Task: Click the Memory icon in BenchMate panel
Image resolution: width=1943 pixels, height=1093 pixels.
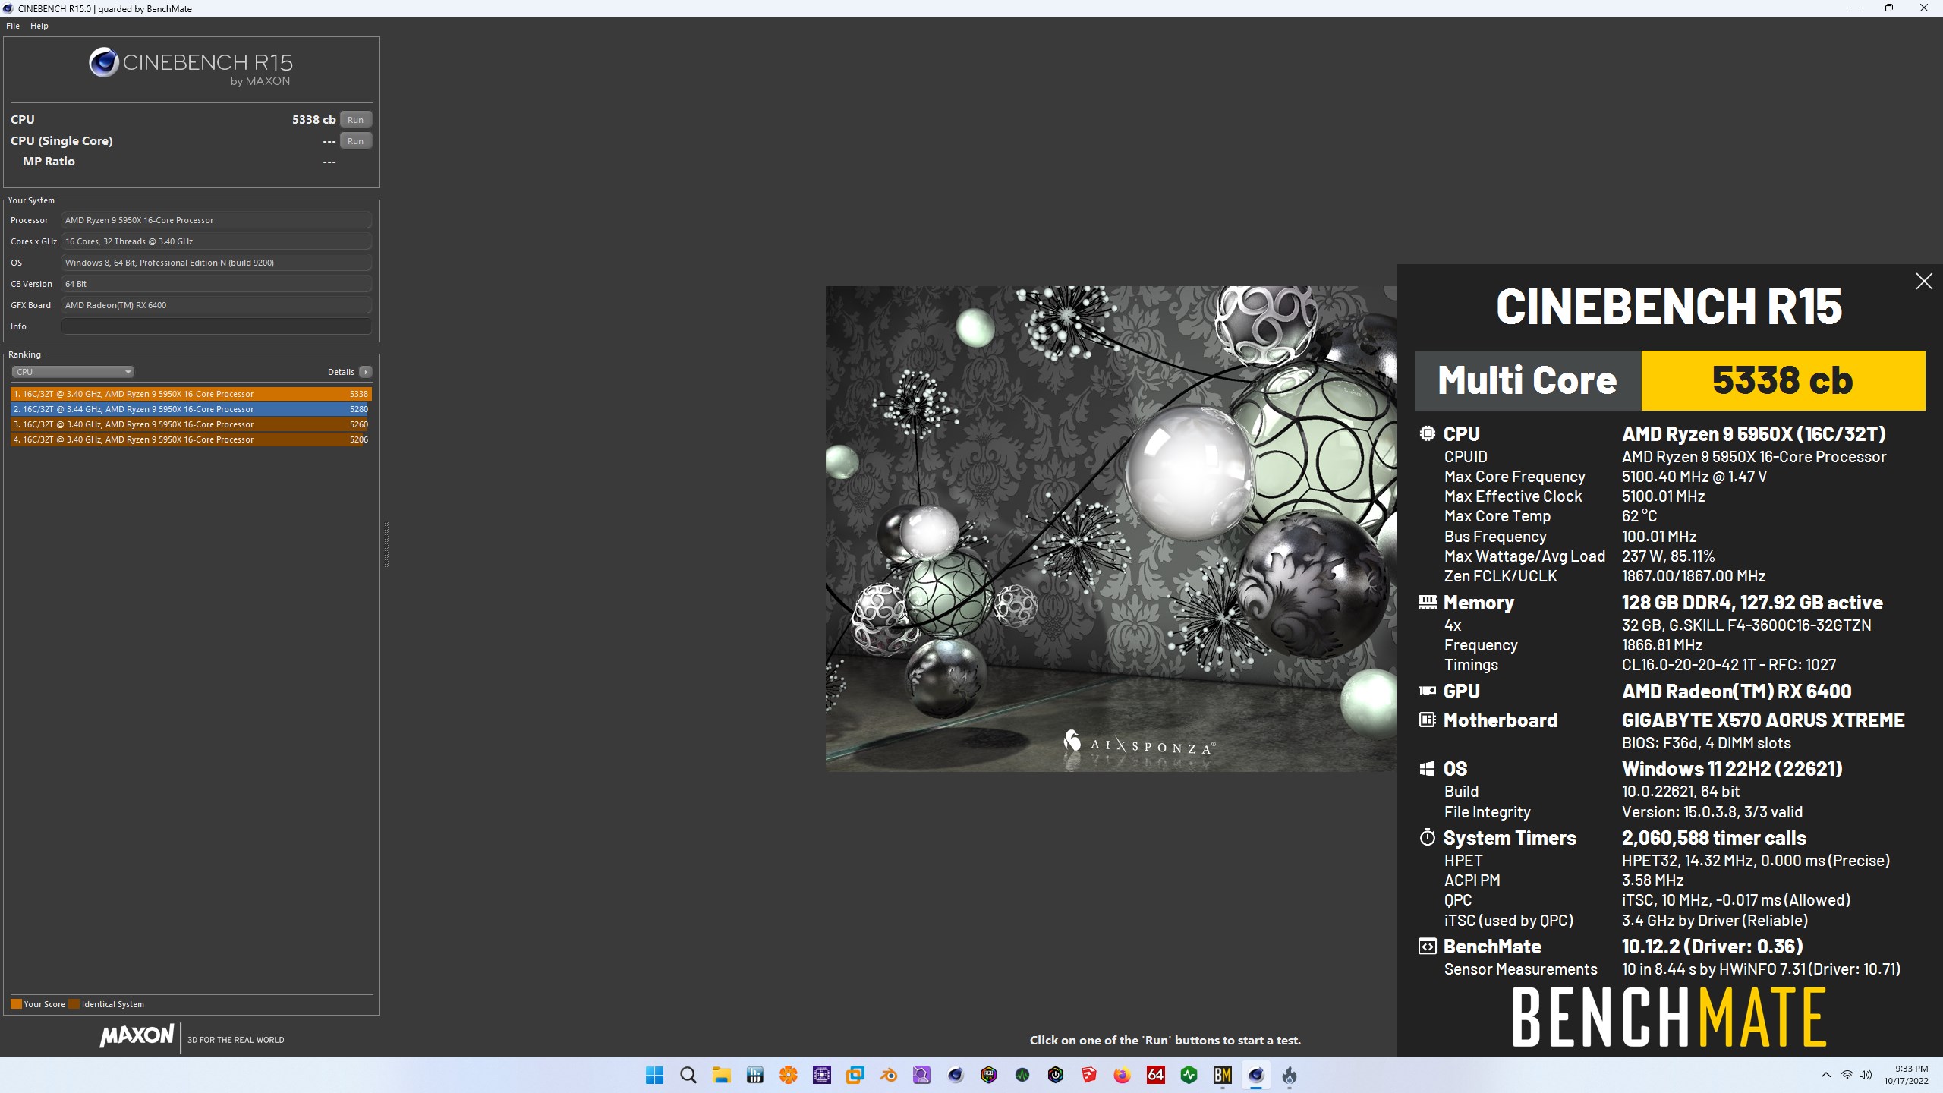Action: pyautogui.click(x=1427, y=602)
